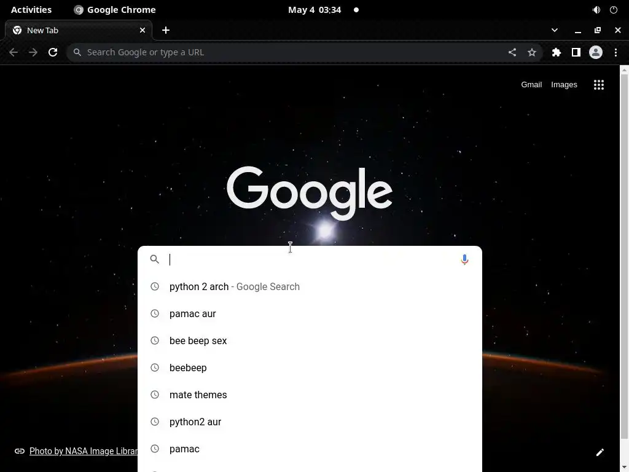This screenshot has height=472, width=629.
Task: Click the page's vertical scrollbar
Action: pyautogui.click(x=624, y=257)
